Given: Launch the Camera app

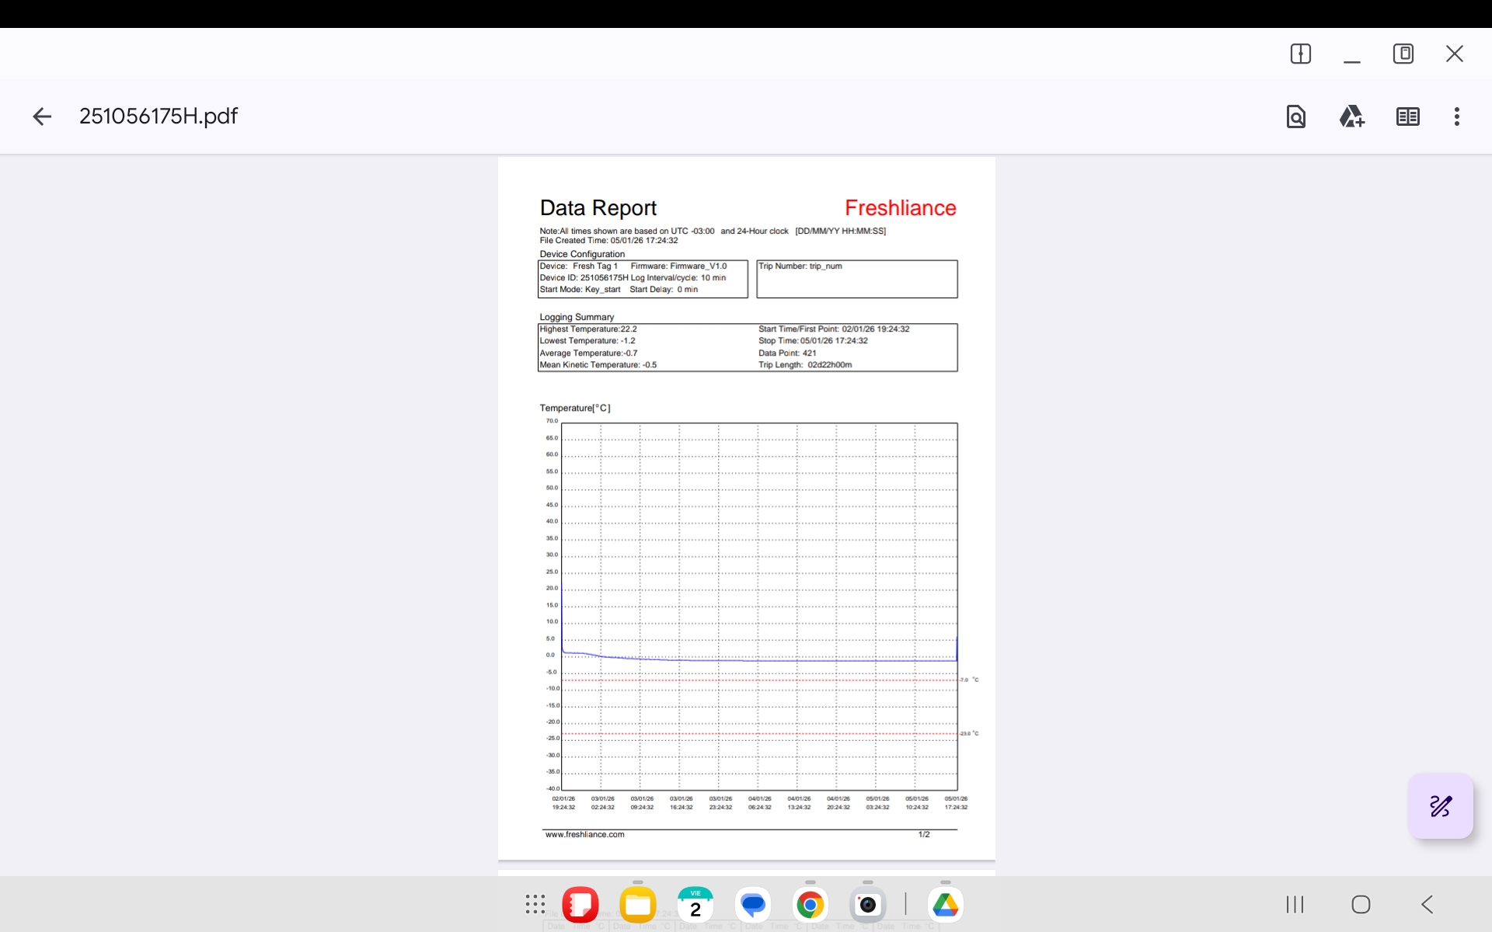Looking at the screenshot, I should pos(867,904).
